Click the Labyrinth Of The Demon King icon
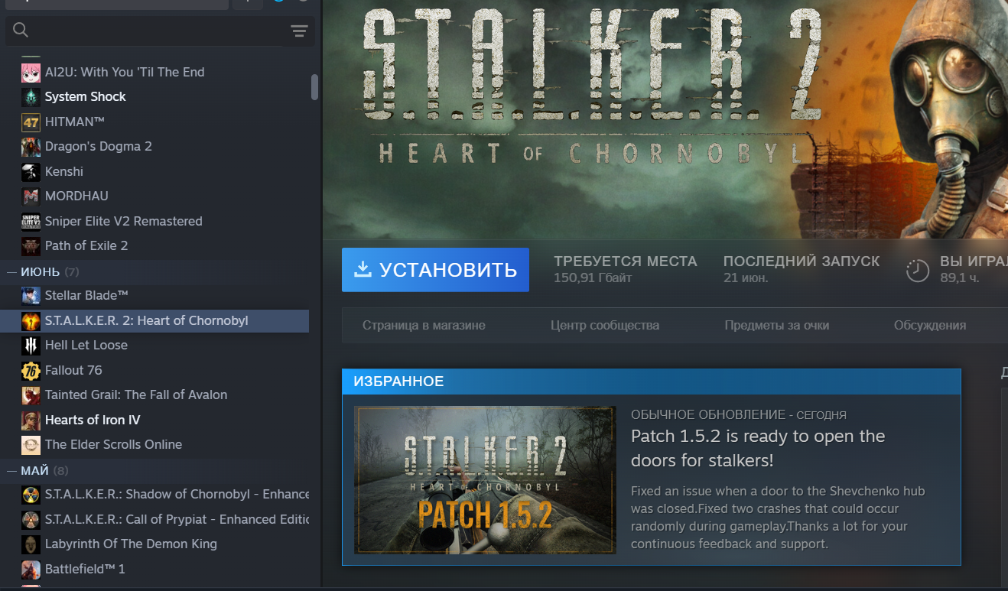The height and width of the screenshot is (591, 1008). (31, 544)
